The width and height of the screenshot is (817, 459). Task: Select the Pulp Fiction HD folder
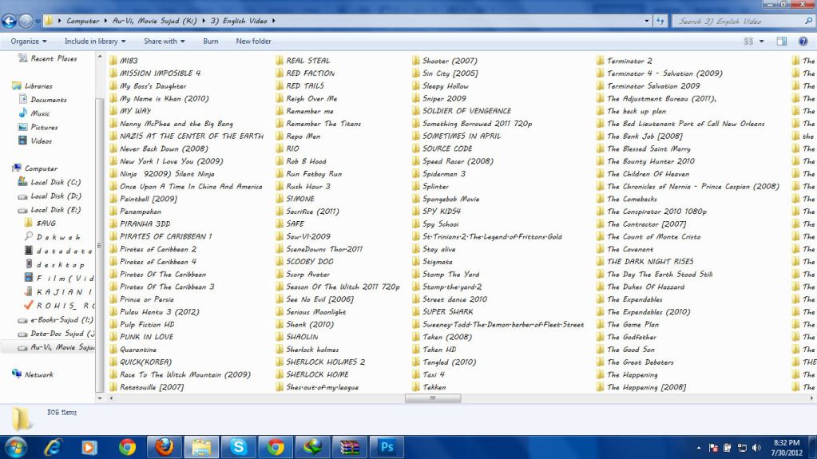(147, 325)
